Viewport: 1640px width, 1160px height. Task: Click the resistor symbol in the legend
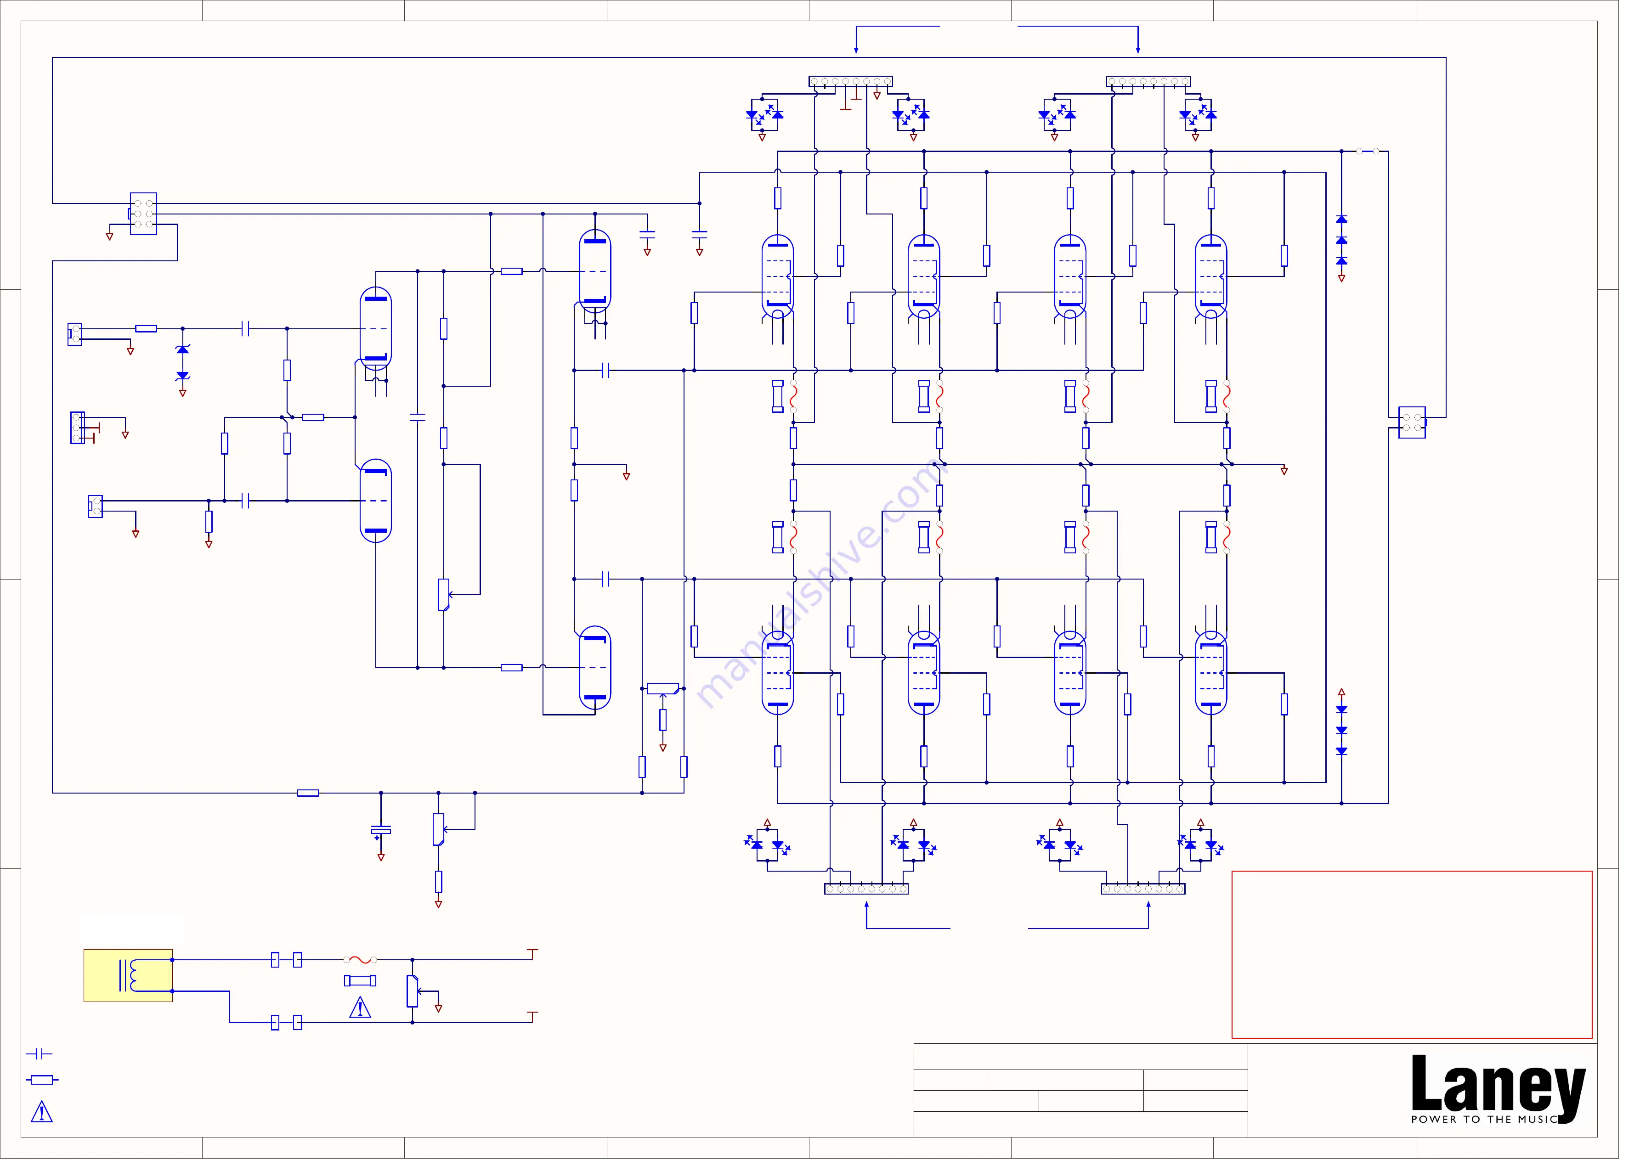pyautogui.click(x=41, y=1080)
